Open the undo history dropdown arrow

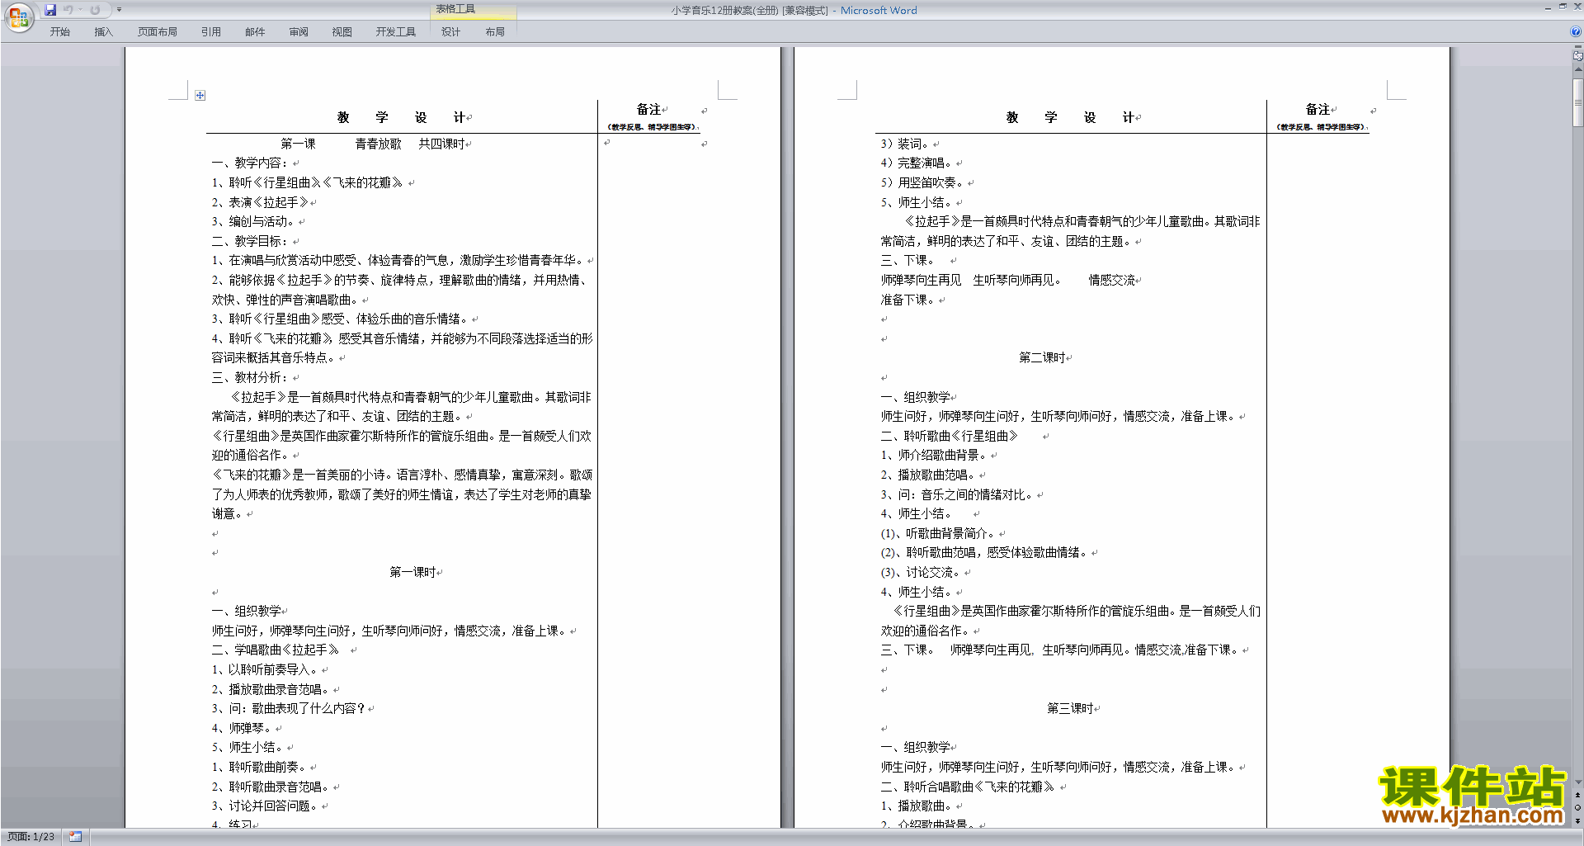pos(81,10)
